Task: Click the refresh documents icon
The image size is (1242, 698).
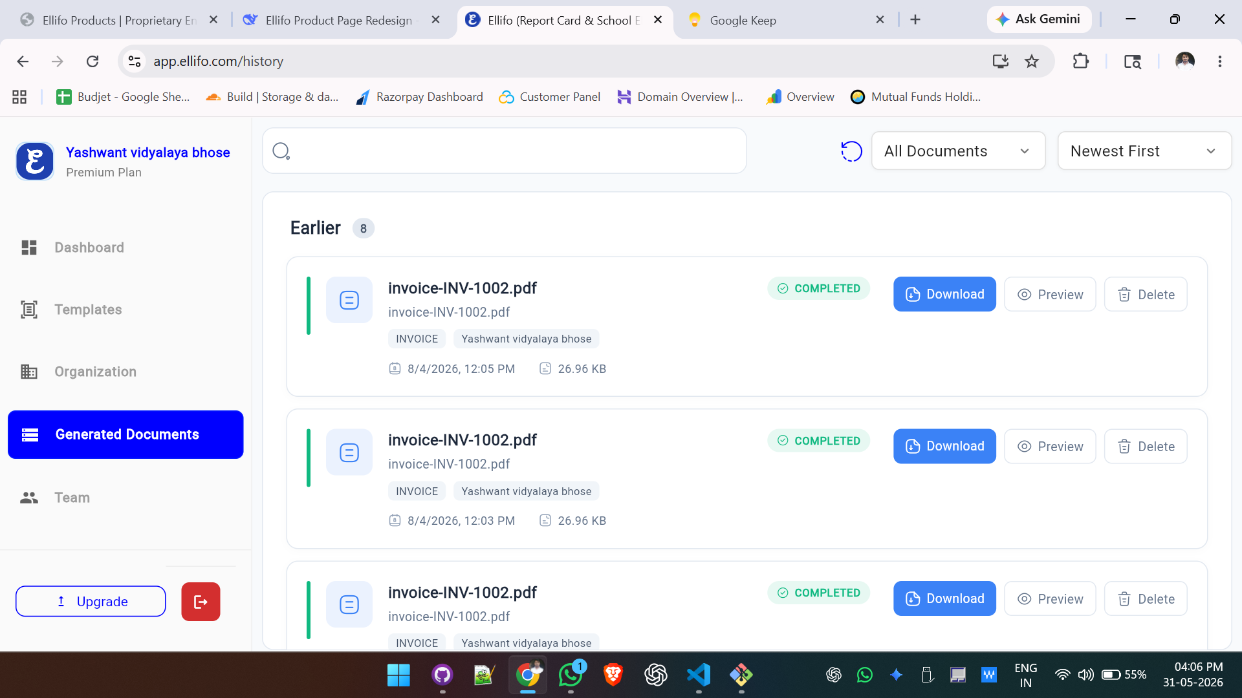Action: [851, 151]
